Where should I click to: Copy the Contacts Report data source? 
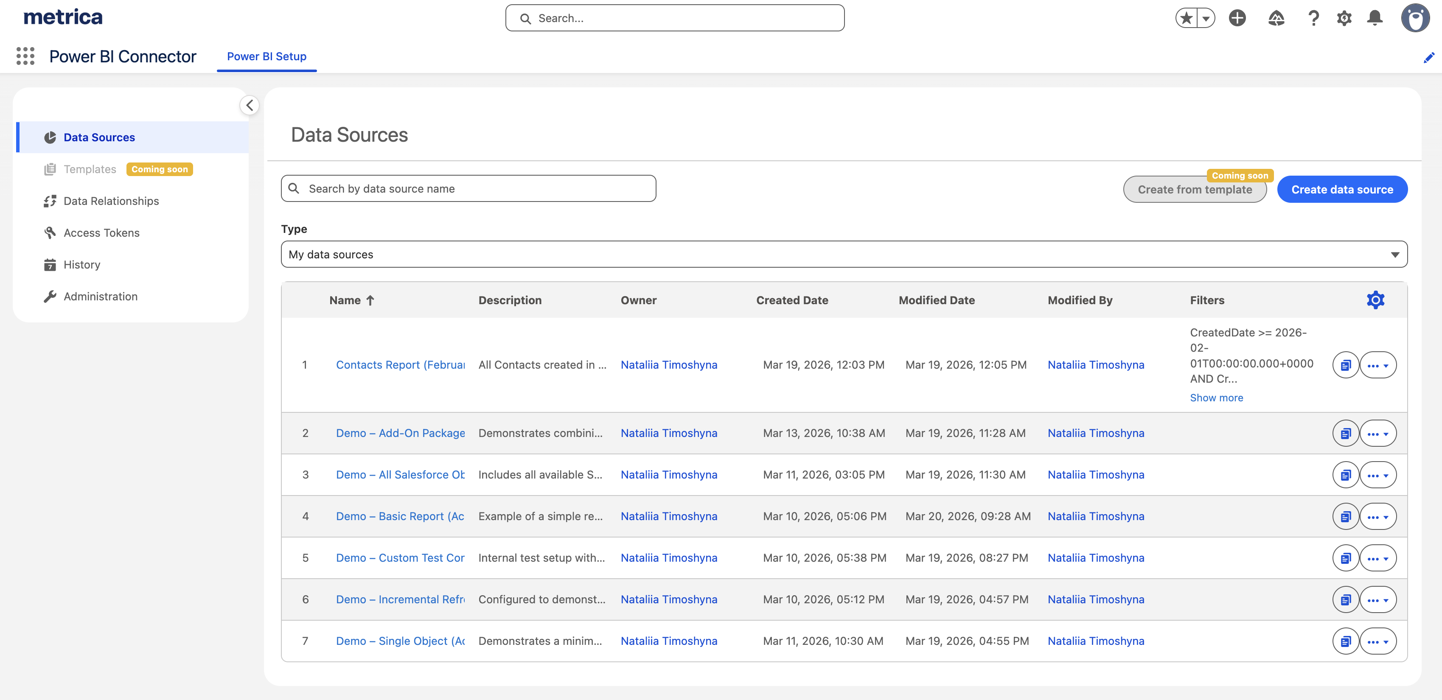click(x=1345, y=365)
